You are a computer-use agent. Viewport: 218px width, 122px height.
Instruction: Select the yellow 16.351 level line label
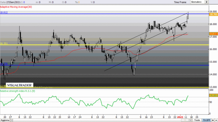click(4, 43)
